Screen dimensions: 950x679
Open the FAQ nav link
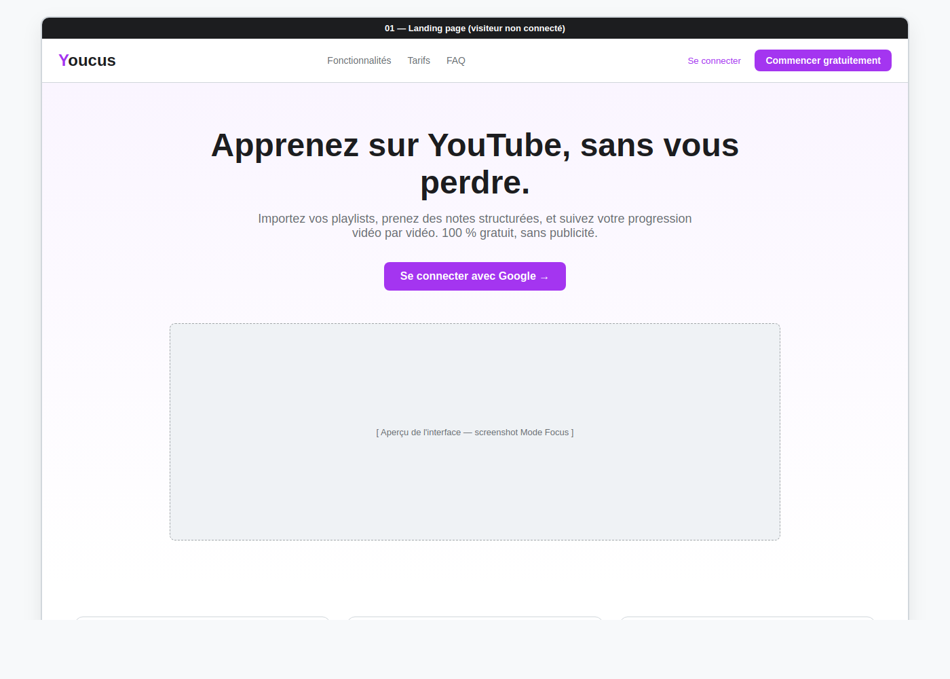pos(456,60)
